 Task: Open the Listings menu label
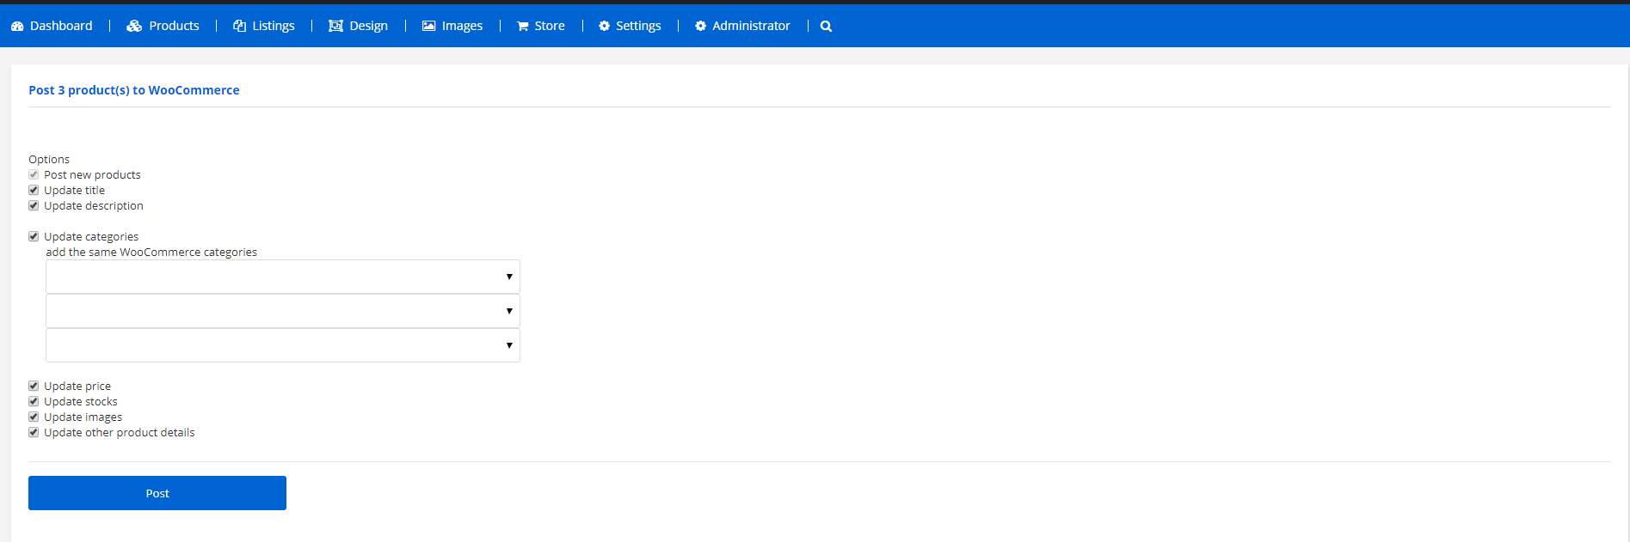pos(274,26)
